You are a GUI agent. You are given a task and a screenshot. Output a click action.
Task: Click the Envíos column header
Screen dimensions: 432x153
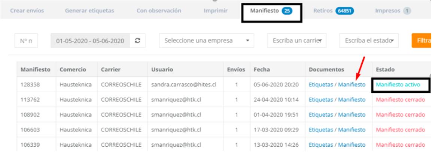tap(236, 70)
